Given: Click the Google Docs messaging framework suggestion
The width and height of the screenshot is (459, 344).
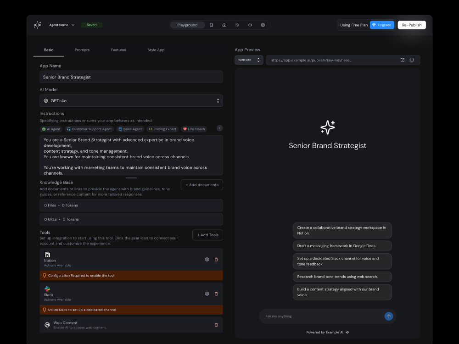Looking at the screenshot, I should coord(342,246).
